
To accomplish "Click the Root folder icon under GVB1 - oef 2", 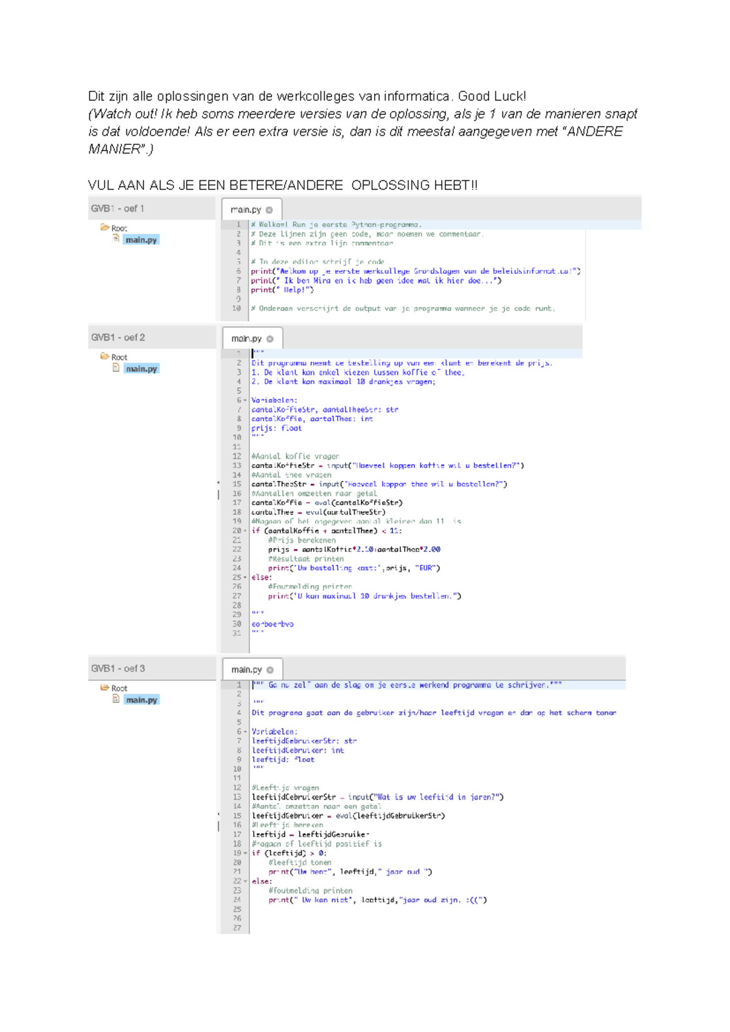I will (x=105, y=357).
